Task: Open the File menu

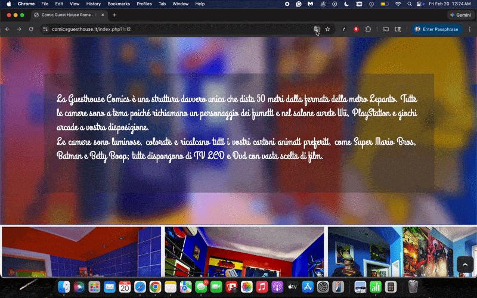Action: click(45, 4)
